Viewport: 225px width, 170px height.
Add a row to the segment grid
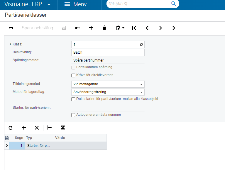pos(24,127)
